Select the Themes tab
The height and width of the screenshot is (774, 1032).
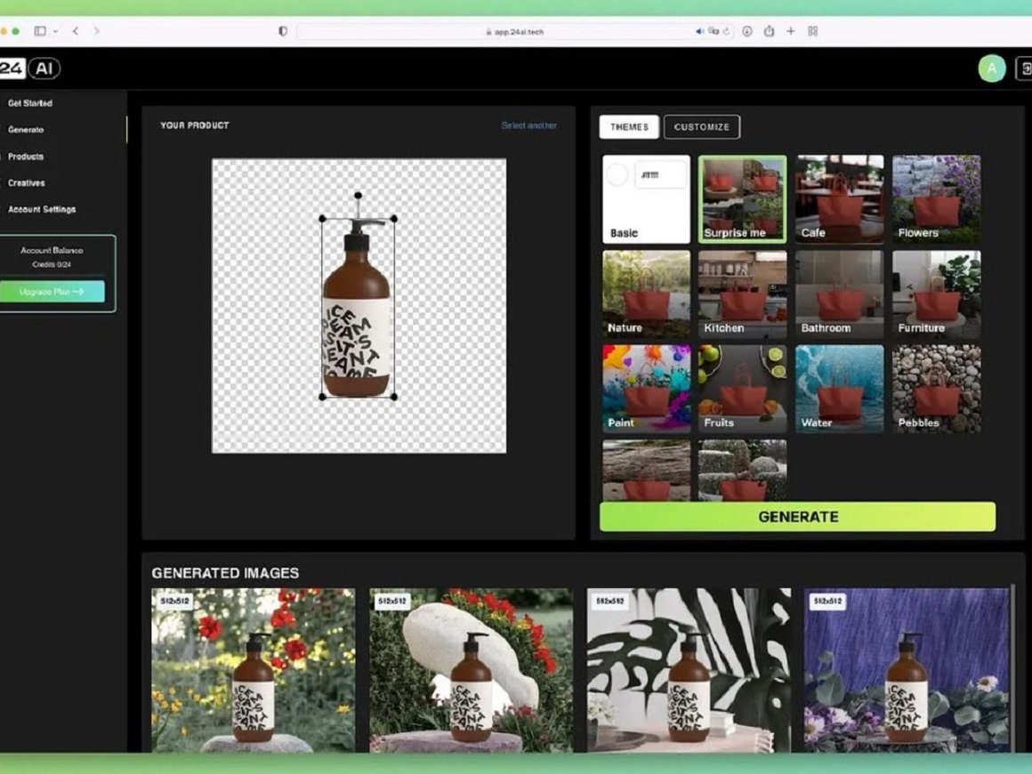pyautogui.click(x=629, y=127)
